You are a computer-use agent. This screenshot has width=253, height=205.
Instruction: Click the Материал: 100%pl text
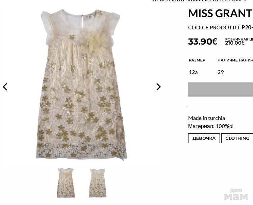coord(211,126)
